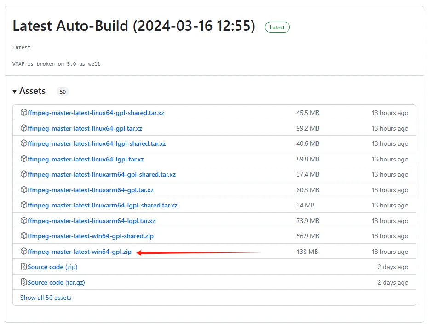Screen dimensions: 431x327
Task: Click the green Latest badge
Action: [x=277, y=28]
